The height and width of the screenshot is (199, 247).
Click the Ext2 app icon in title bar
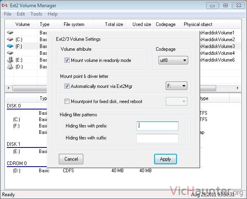point(4,5)
